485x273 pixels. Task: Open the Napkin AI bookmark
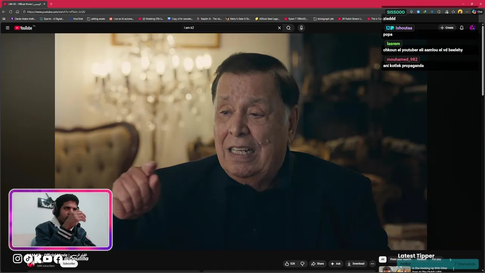click(x=209, y=19)
